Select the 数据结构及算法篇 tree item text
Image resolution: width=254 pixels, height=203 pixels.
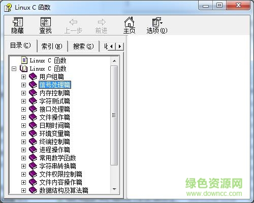63,190
